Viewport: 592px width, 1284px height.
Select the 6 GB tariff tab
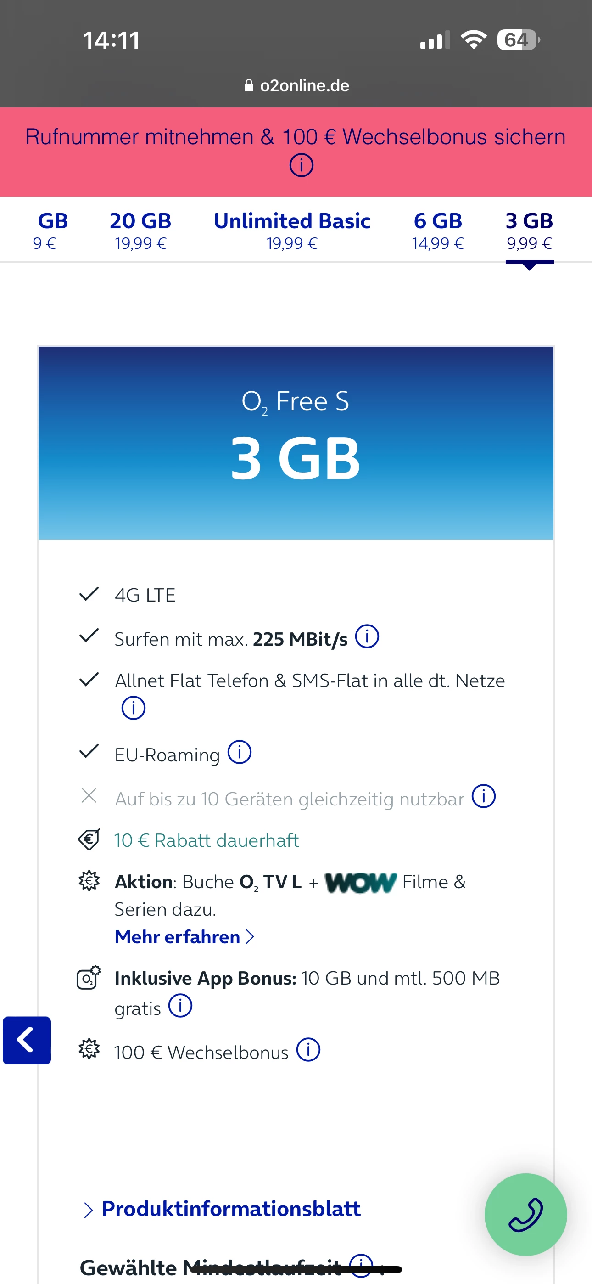click(437, 230)
